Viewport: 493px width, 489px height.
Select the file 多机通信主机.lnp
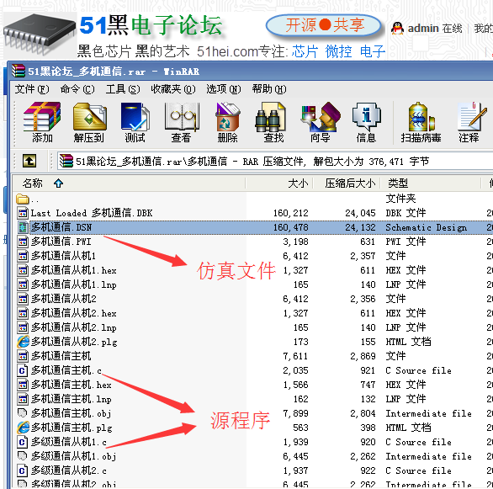click(x=71, y=399)
